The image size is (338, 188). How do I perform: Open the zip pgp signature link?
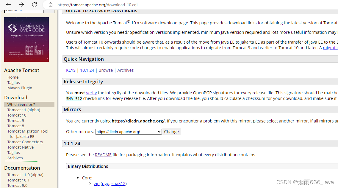(x=106, y=184)
